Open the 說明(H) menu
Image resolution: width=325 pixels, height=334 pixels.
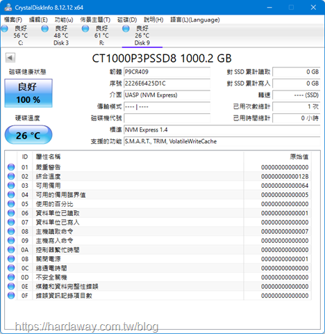(x=153, y=19)
